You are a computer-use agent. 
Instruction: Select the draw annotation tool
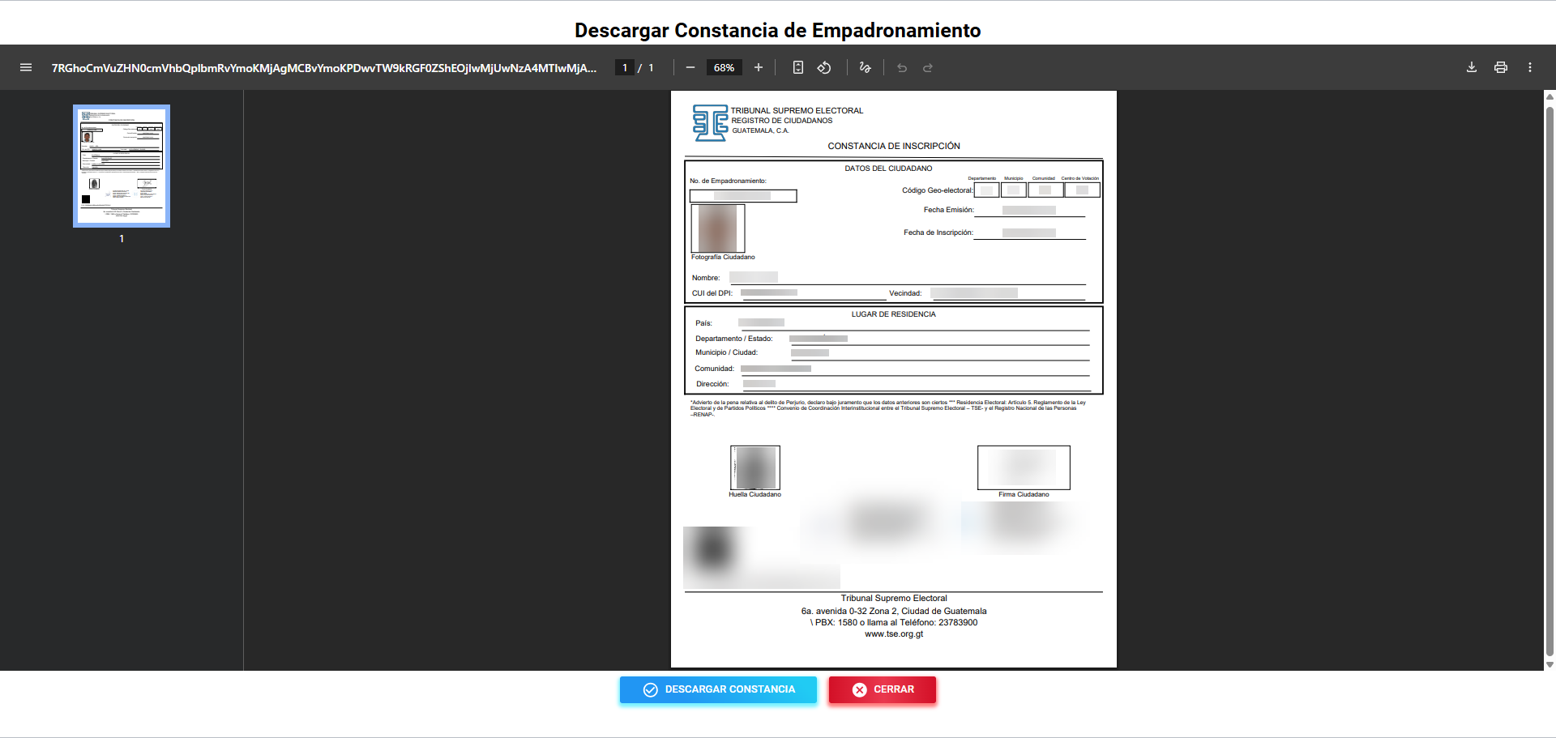pos(866,68)
